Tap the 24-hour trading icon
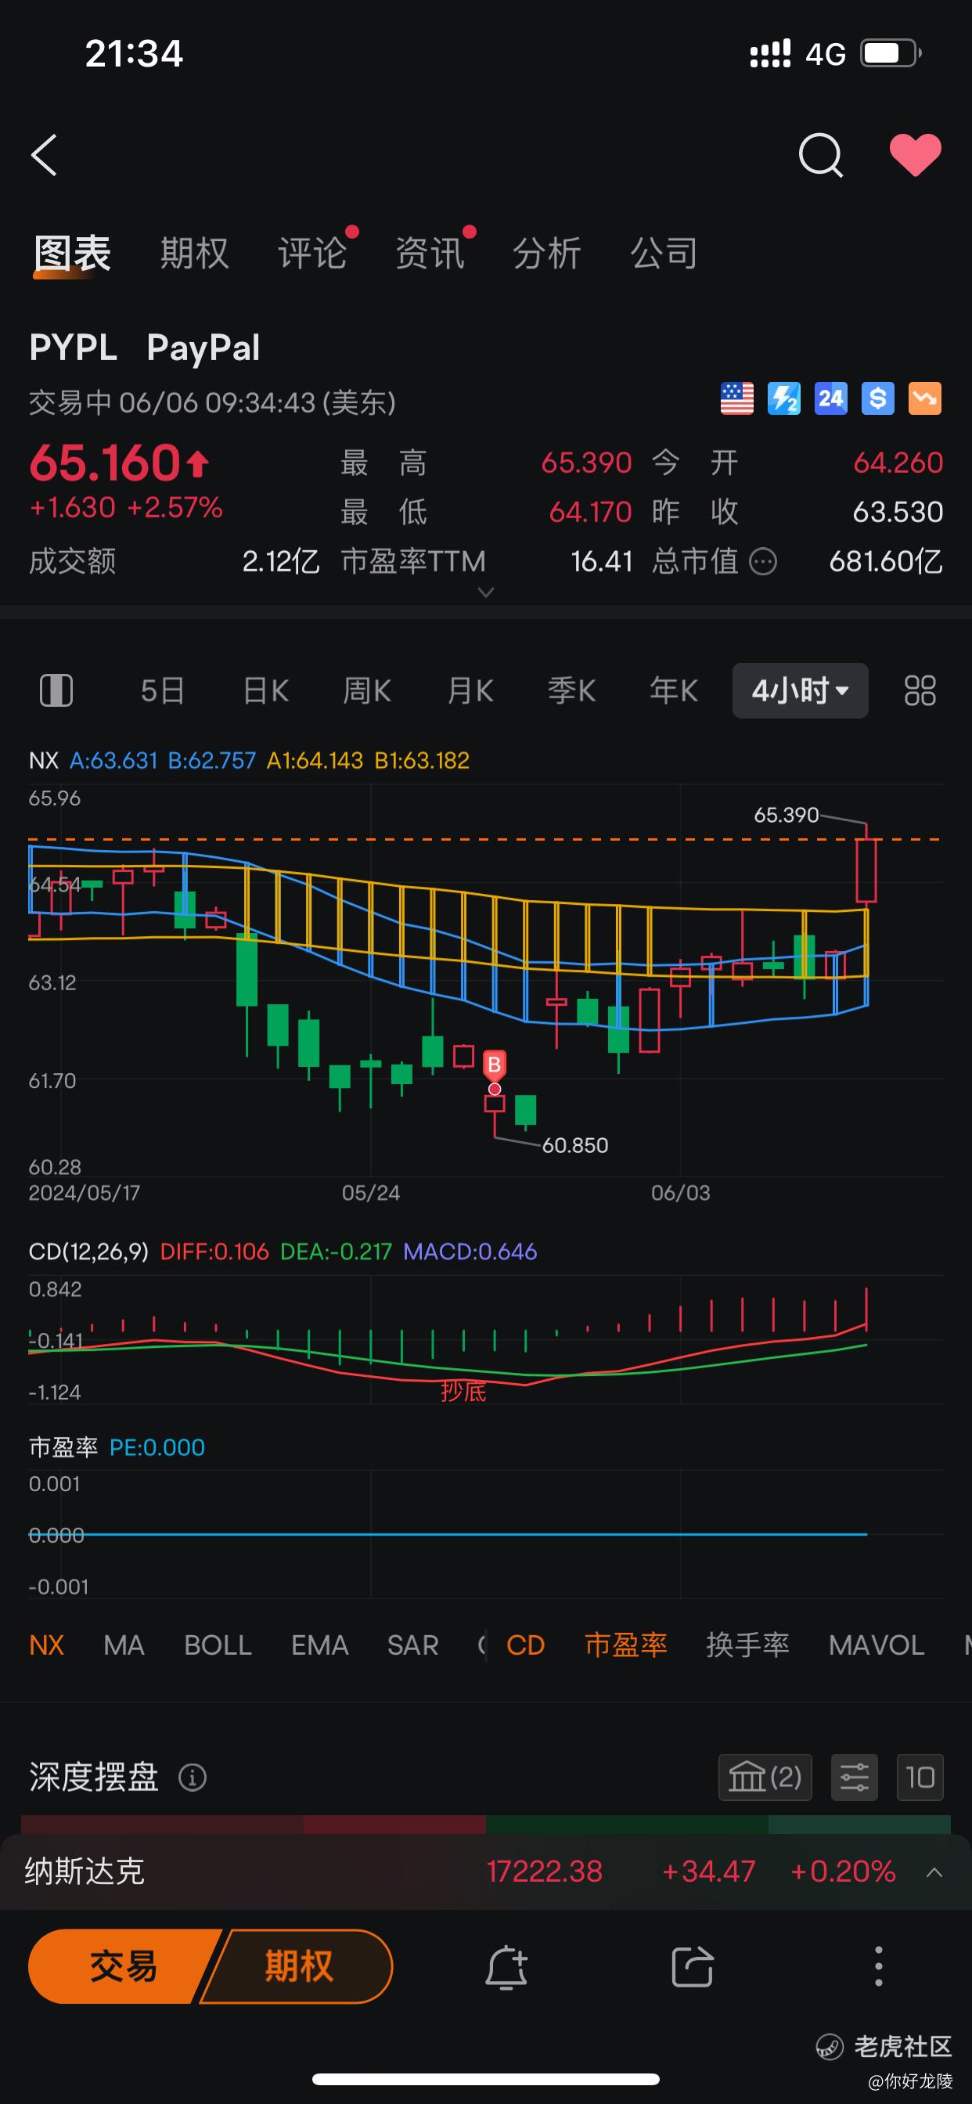Image resolution: width=972 pixels, height=2104 pixels. click(x=830, y=399)
